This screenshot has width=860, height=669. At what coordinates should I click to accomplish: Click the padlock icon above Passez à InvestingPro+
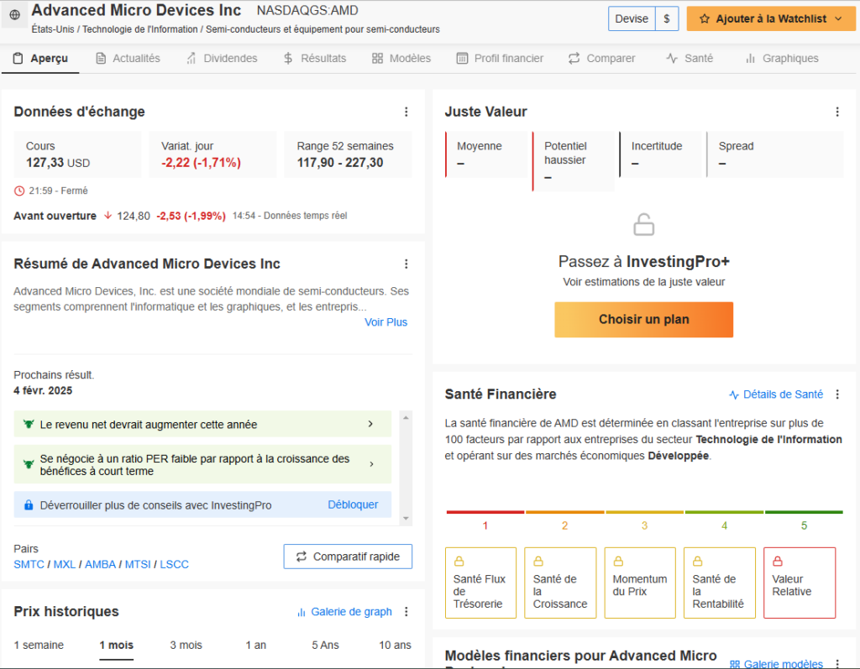click(x=643, y=225)
